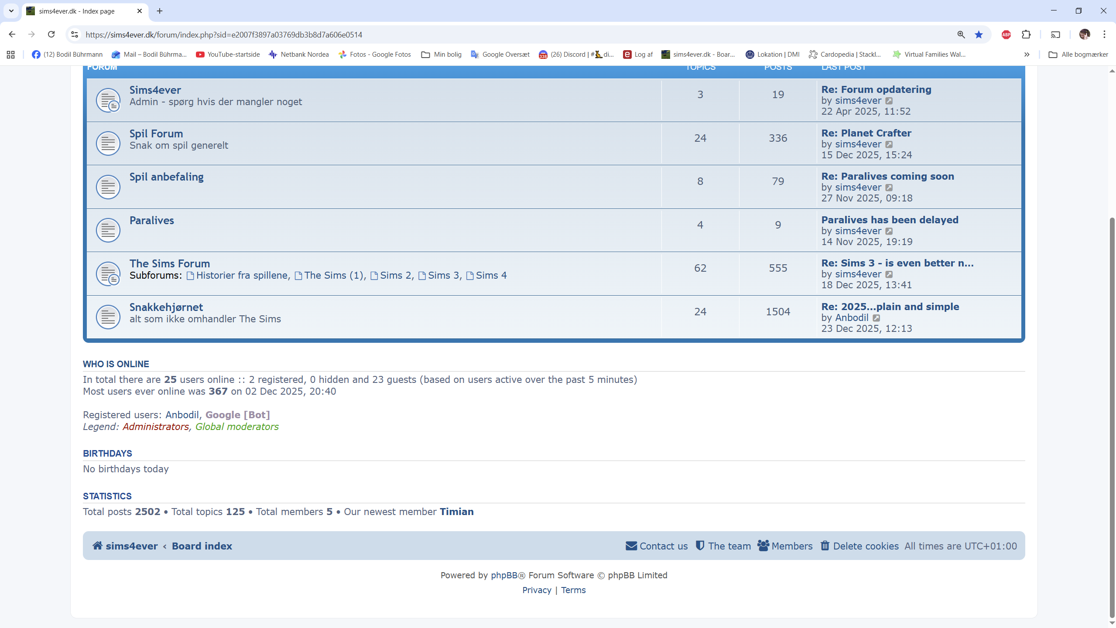Open the Extensions puzzle icon

1026,34
